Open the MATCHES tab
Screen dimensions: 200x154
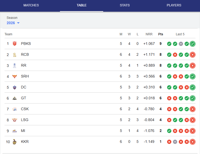[31, 5]
